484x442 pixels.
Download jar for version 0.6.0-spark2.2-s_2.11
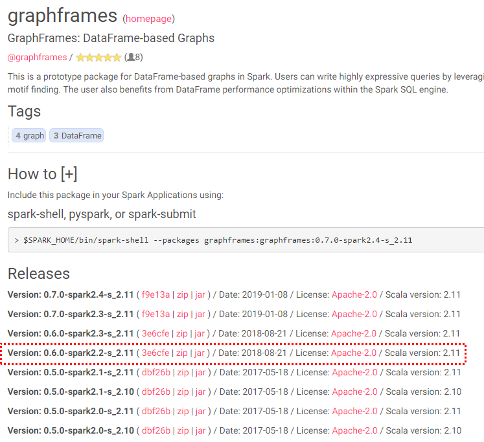pos(200,353)
